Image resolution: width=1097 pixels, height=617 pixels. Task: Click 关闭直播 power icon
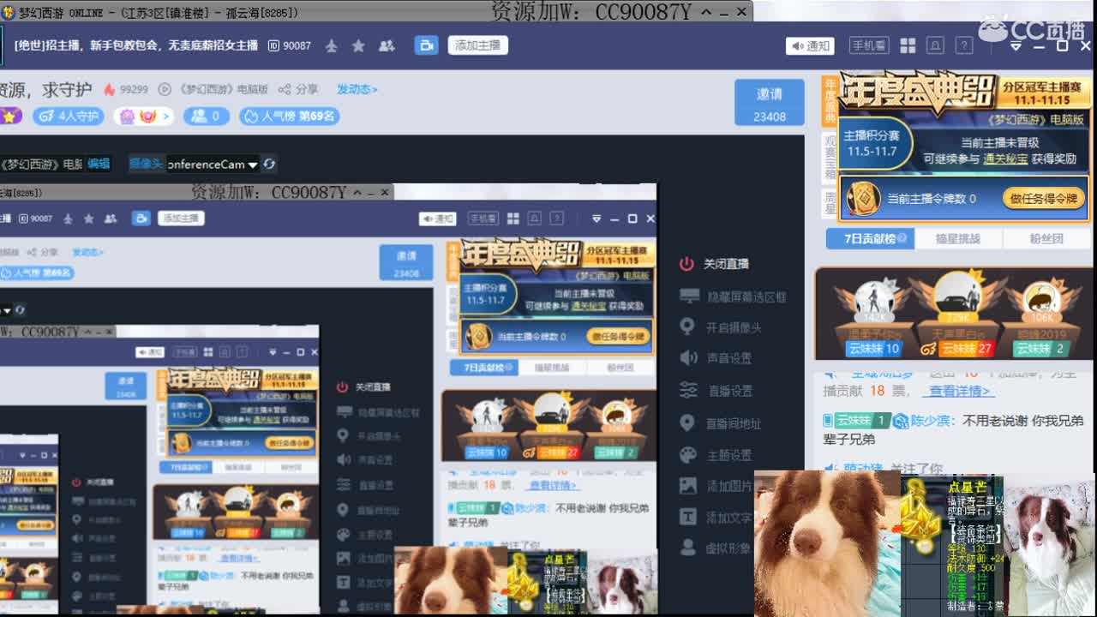click(x=686, y=264)
